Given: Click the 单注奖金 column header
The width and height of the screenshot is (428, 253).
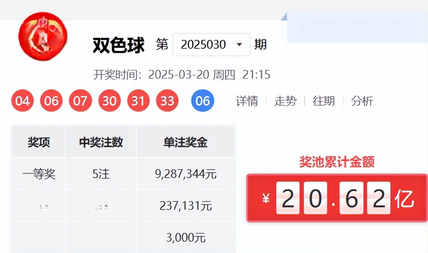Looking at the screenshot, I should pos(185,142).
